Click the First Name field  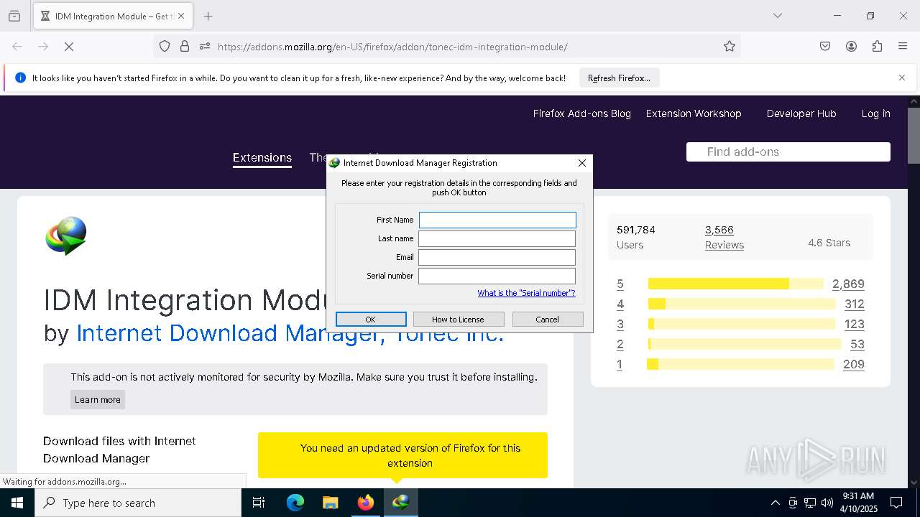click(497, 220)
